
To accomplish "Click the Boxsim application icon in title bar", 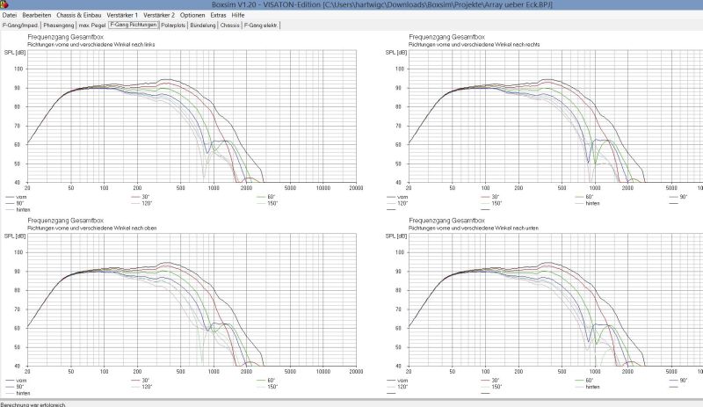I will [4, 4].
